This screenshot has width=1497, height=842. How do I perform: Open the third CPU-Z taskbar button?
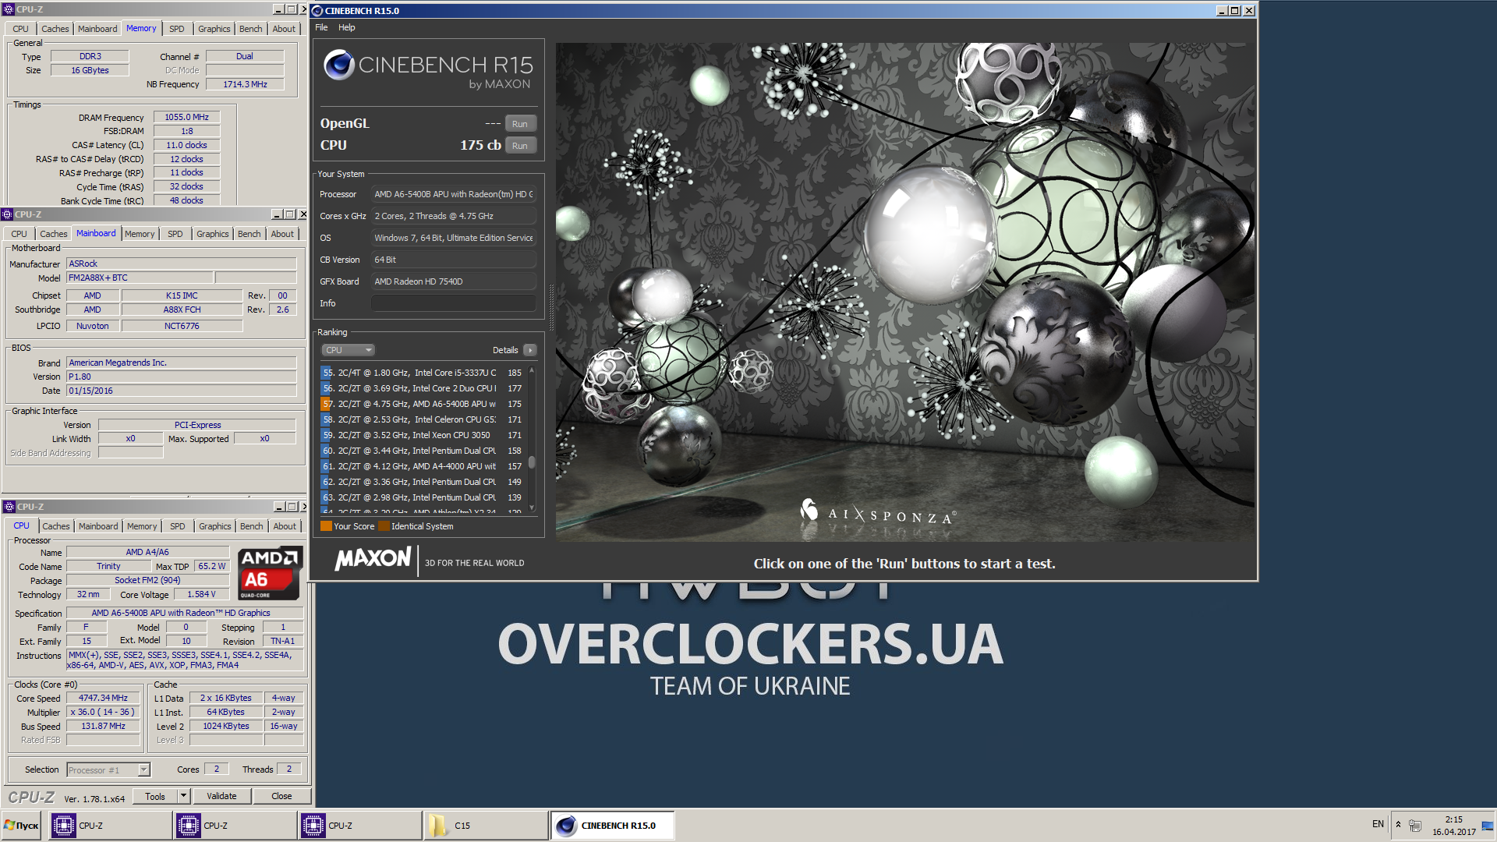pos(360,826)
